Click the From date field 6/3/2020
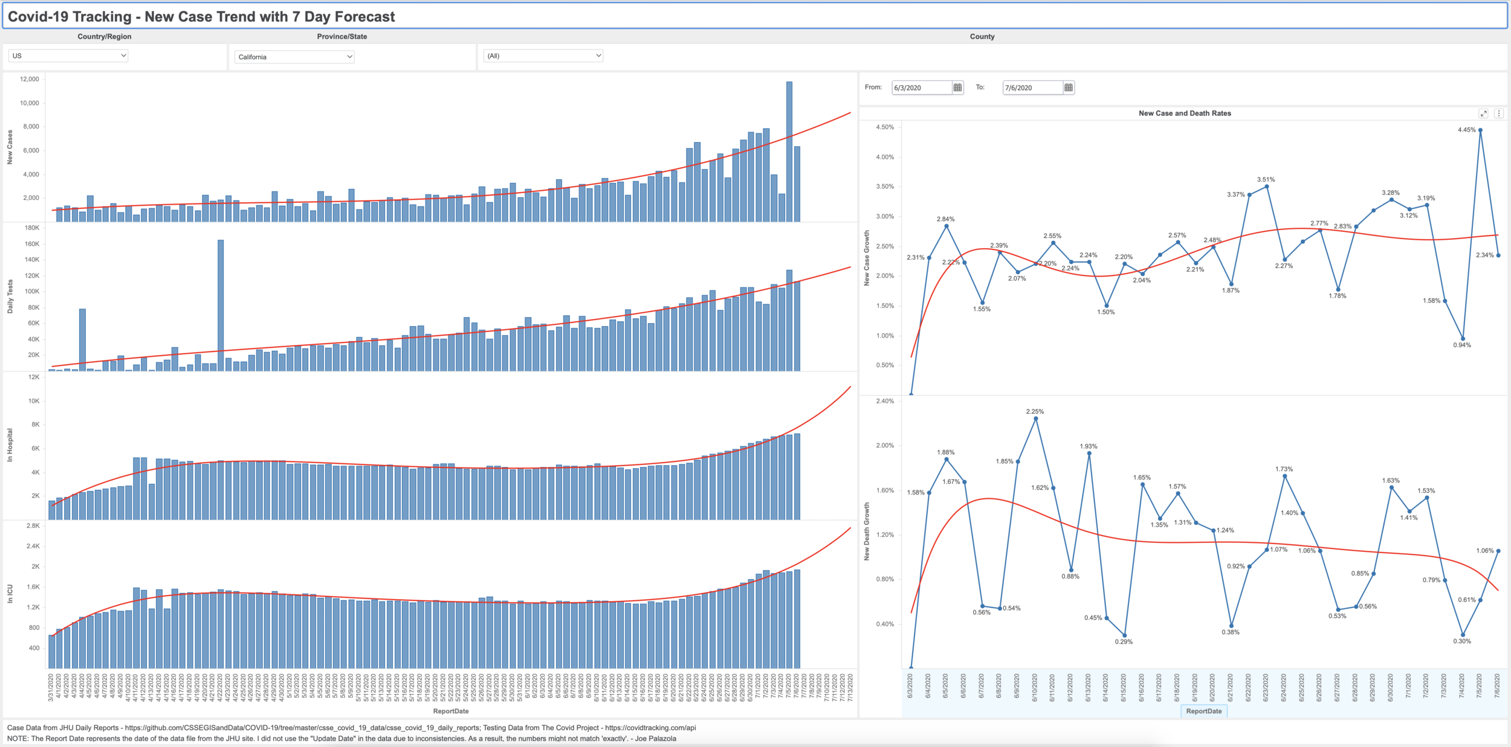This screenshot has height=747, width=1511. pyautogui.click(x=922, y=88)
